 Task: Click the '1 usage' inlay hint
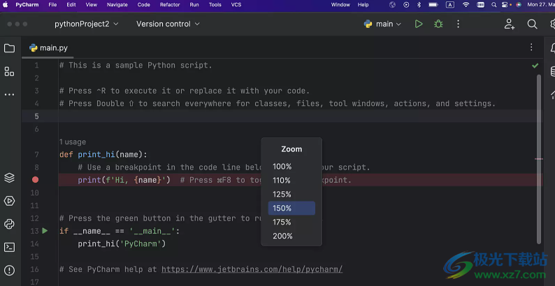tap(73, 142)
